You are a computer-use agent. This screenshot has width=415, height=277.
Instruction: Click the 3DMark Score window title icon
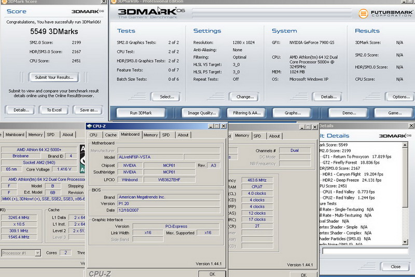pos(4,2)
